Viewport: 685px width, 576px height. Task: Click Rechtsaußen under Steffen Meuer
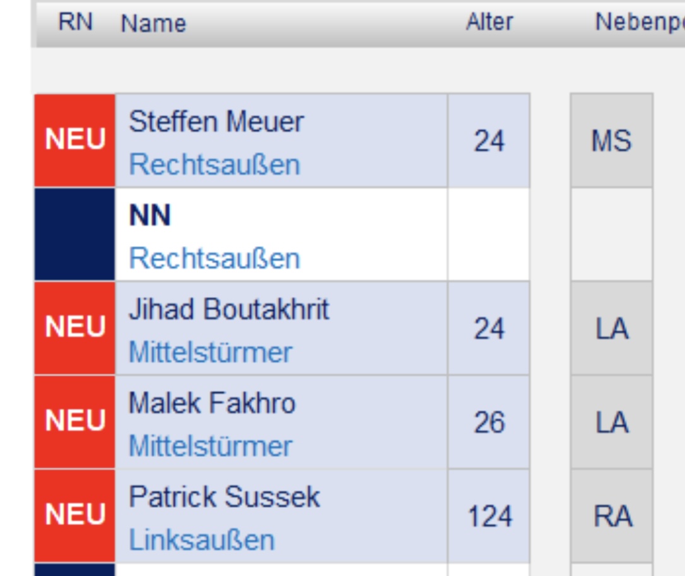(214, 165)
